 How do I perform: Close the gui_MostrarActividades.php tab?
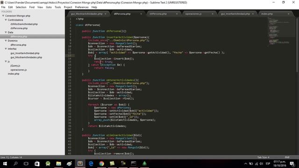pos(106,14)
